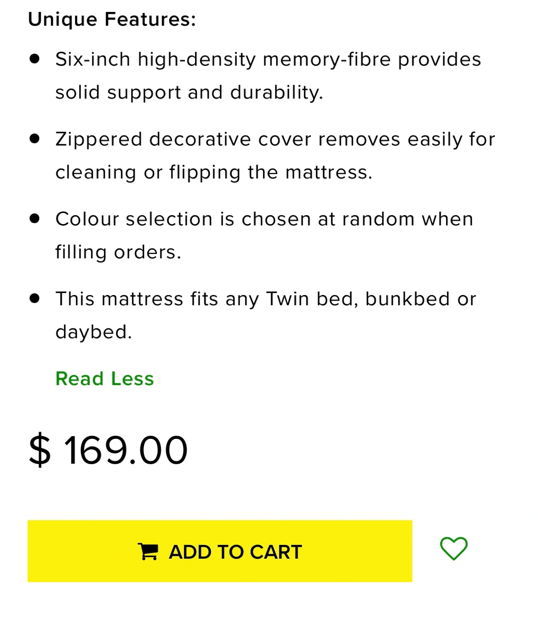Click the bullet dot beside Colour selection
The width and height of the screenshot is (538, 639).
pyautogui.click(x=35, y=219)
